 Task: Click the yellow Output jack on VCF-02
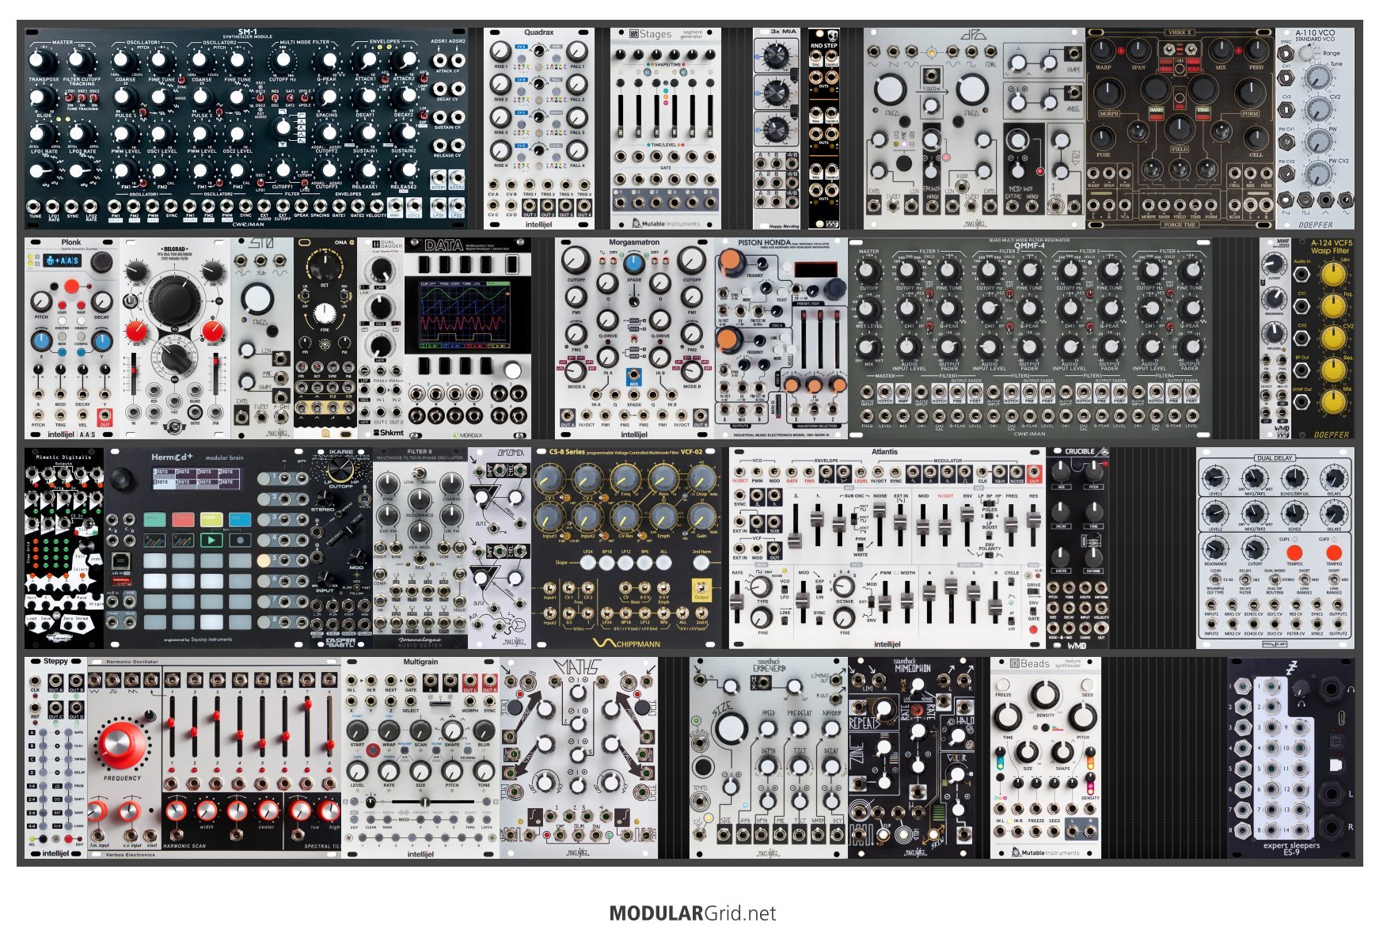[x=701, y=590]
